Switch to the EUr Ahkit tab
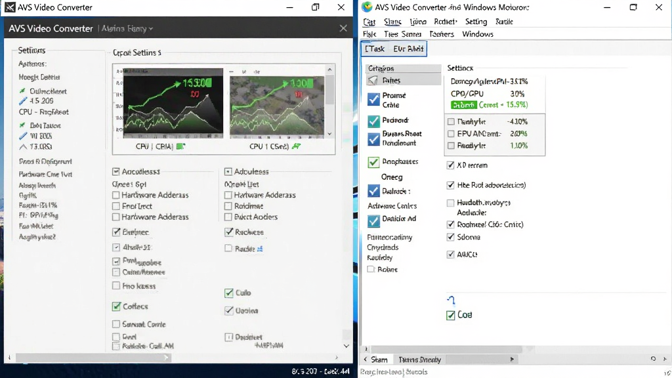Viewport: 672px width, 378px height. (x=408, y=49)
